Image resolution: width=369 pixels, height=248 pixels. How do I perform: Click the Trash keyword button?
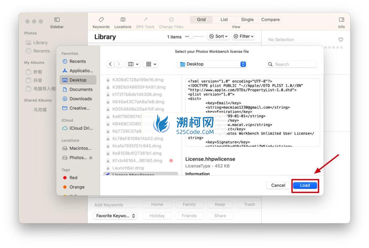(x=249, y=204)
